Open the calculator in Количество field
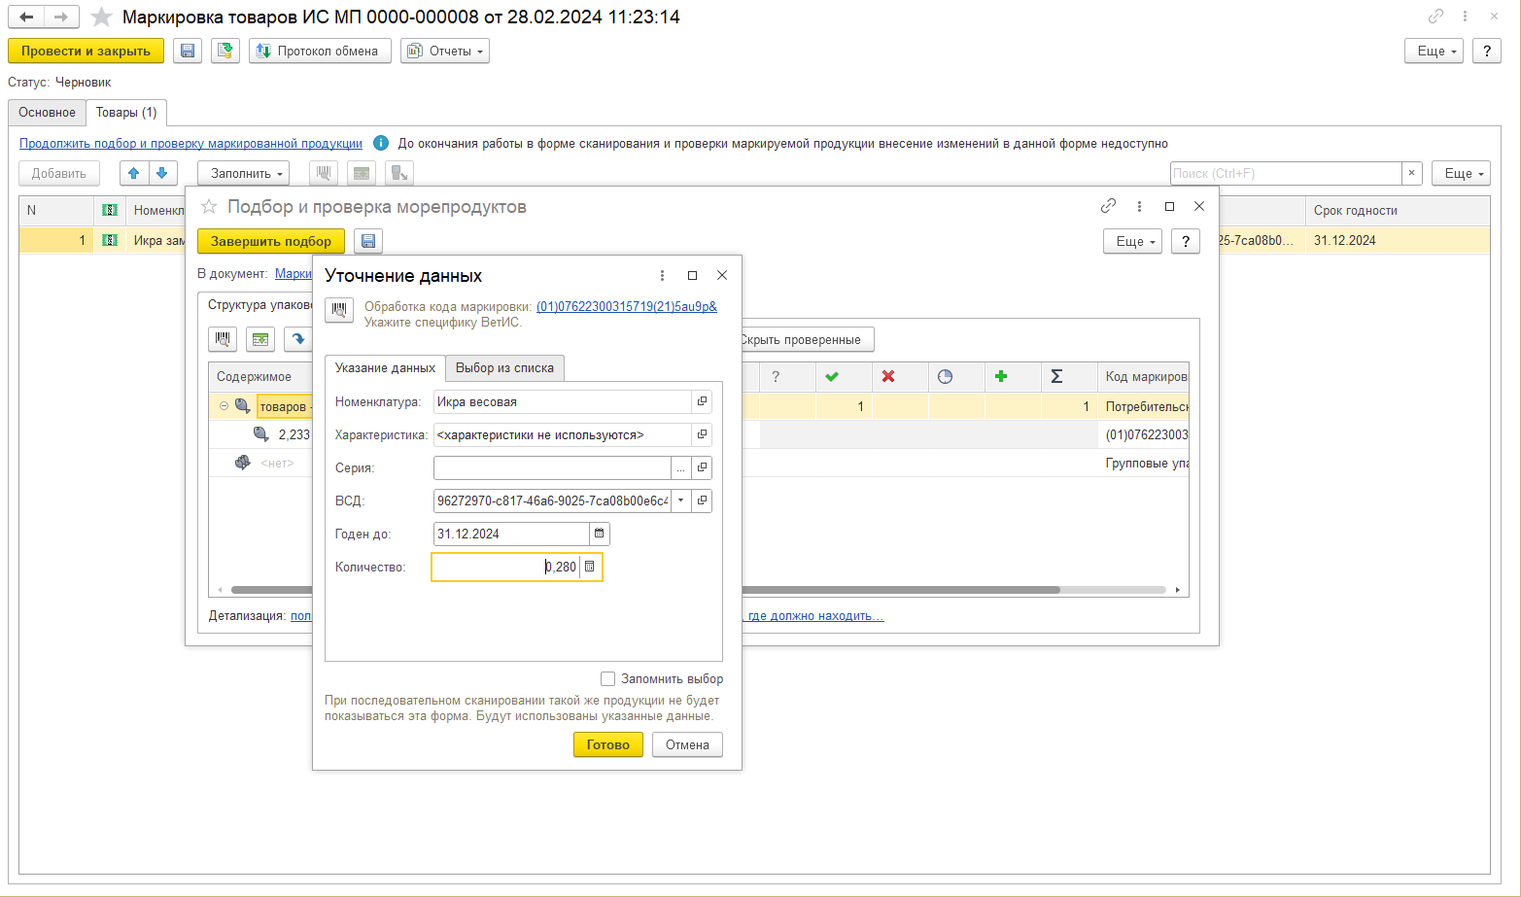1521x897 pixels. 589,567
